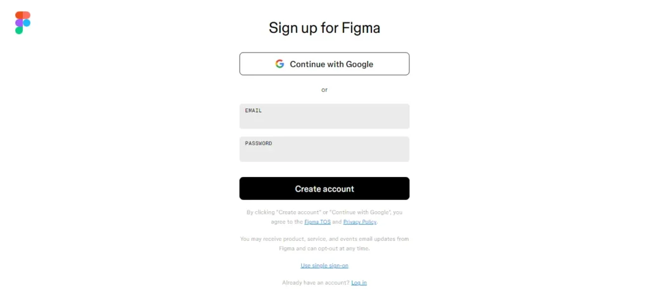Click the Figma logo in the corner
The image size is (649, 305).
point(23,23)
